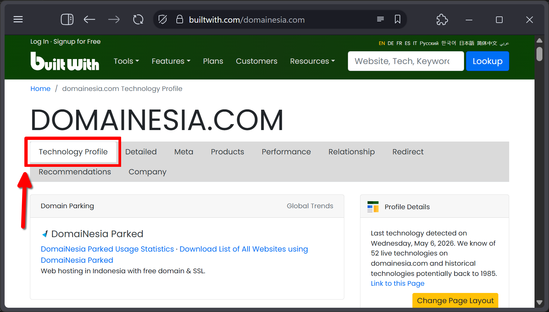Image resolution: width=549 pixels, height=312 pixels.
Task: Click the BuiltWith logo
Action: pyautogui.click(x=65, y=61)
